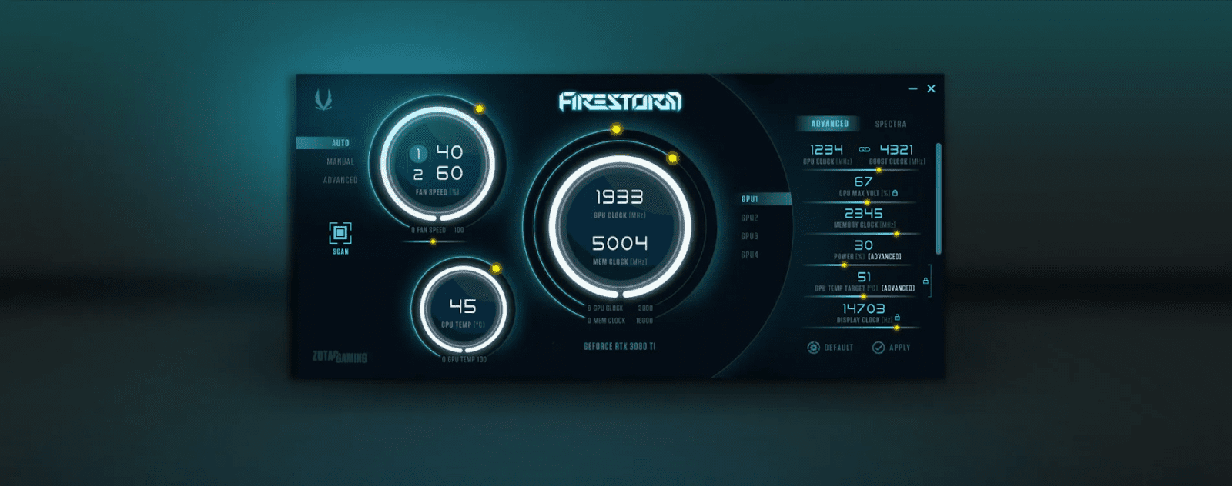
Task: Click the Default button
Action: 830,348
